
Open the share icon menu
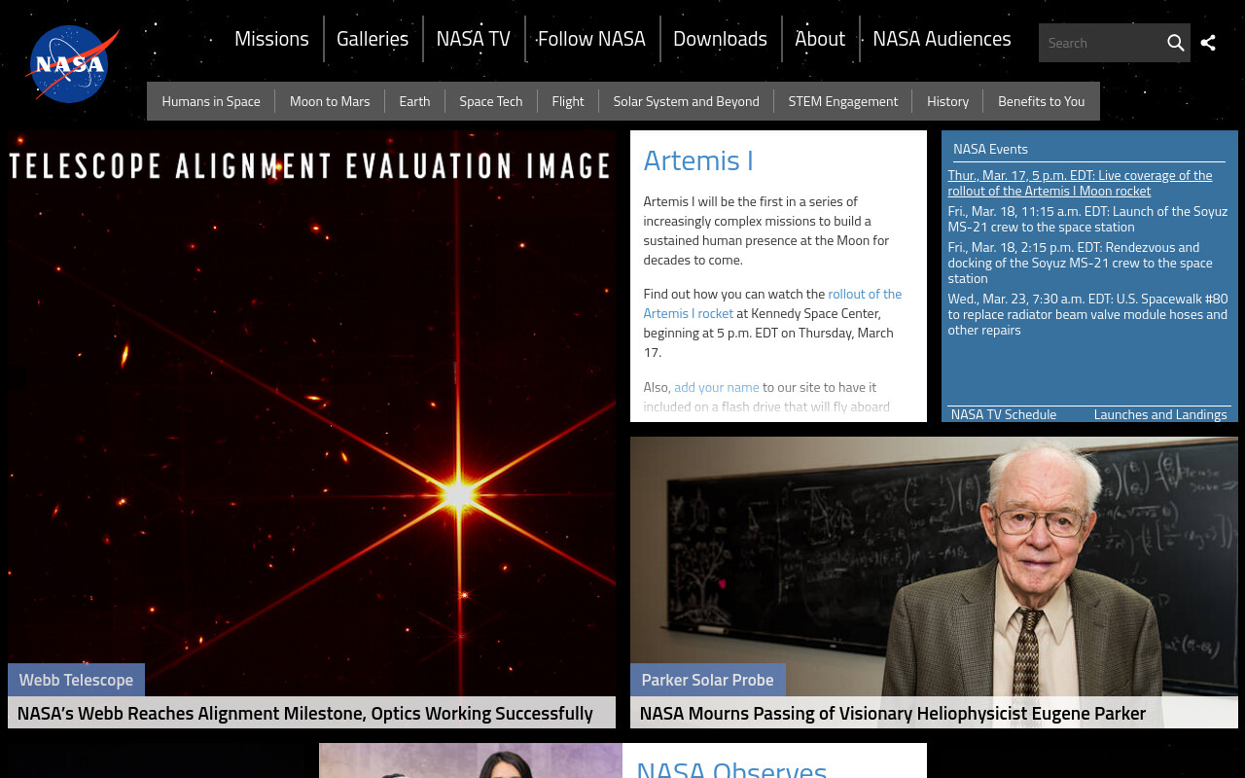pos(1208,43)
